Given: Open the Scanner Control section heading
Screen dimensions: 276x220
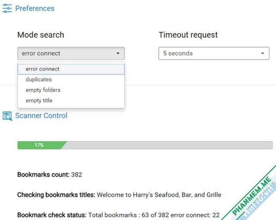Looking at the screenshot, I should (41, 116).
